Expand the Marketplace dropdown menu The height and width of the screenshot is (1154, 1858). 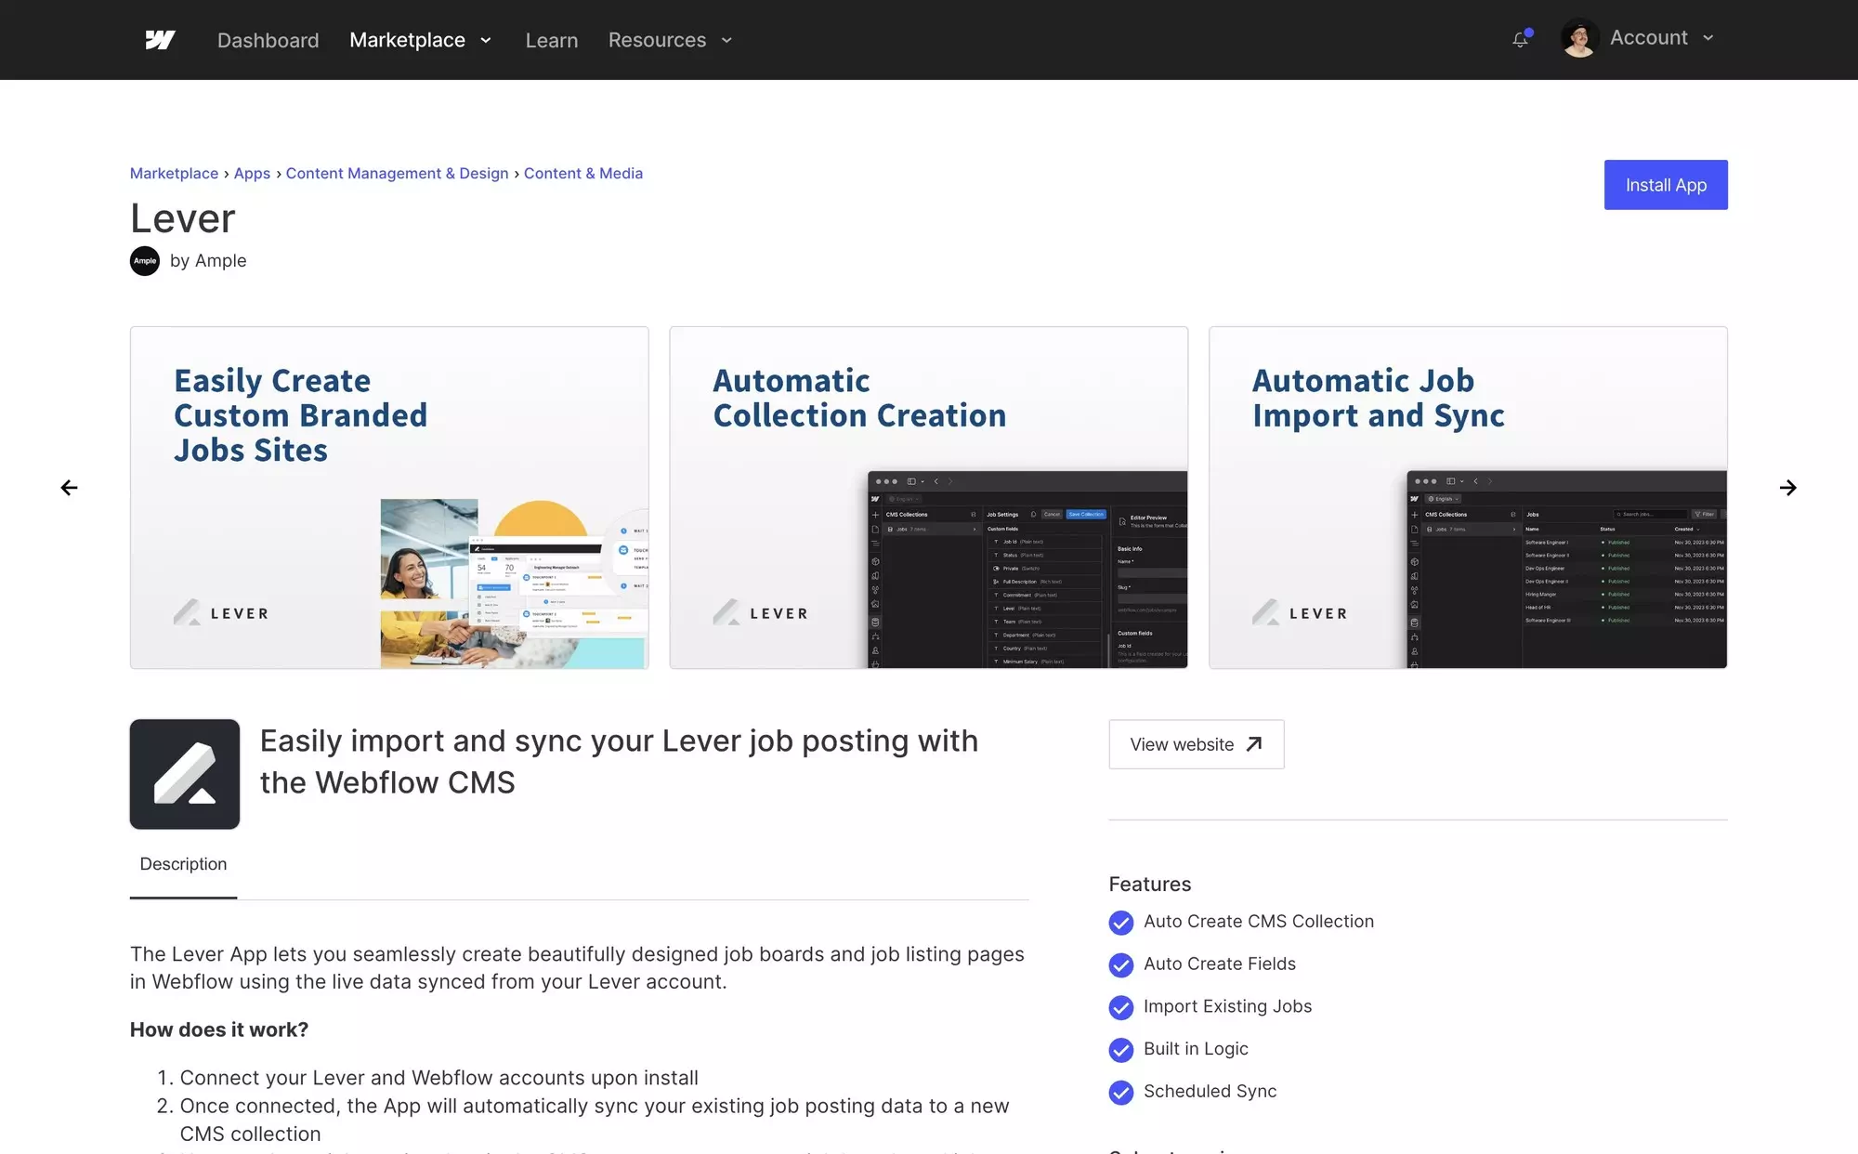click(420, 40)
